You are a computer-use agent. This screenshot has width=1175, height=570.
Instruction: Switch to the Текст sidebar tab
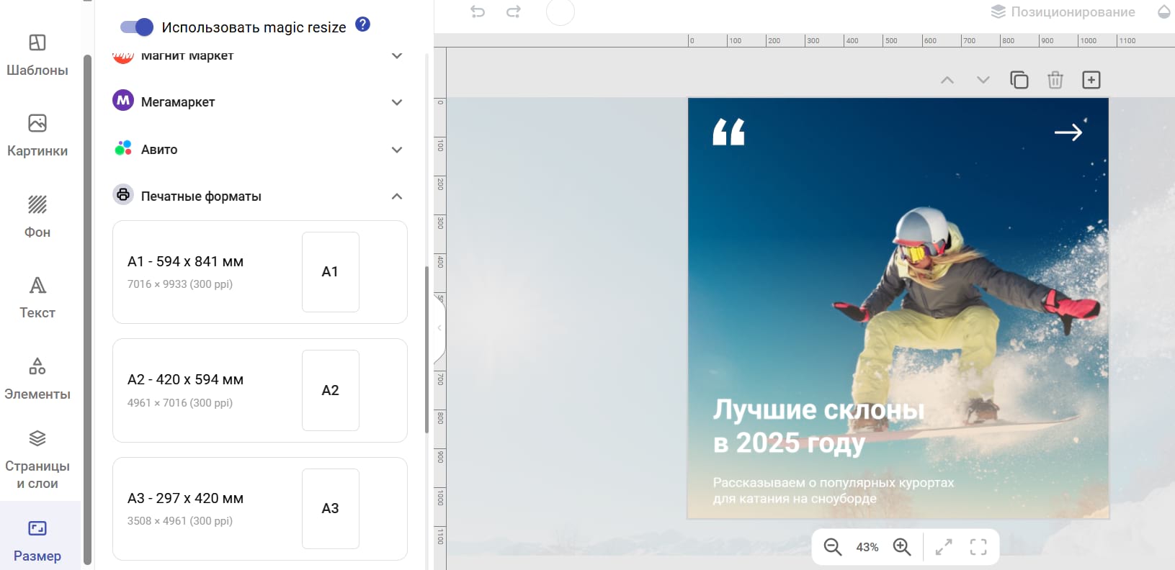37,297
